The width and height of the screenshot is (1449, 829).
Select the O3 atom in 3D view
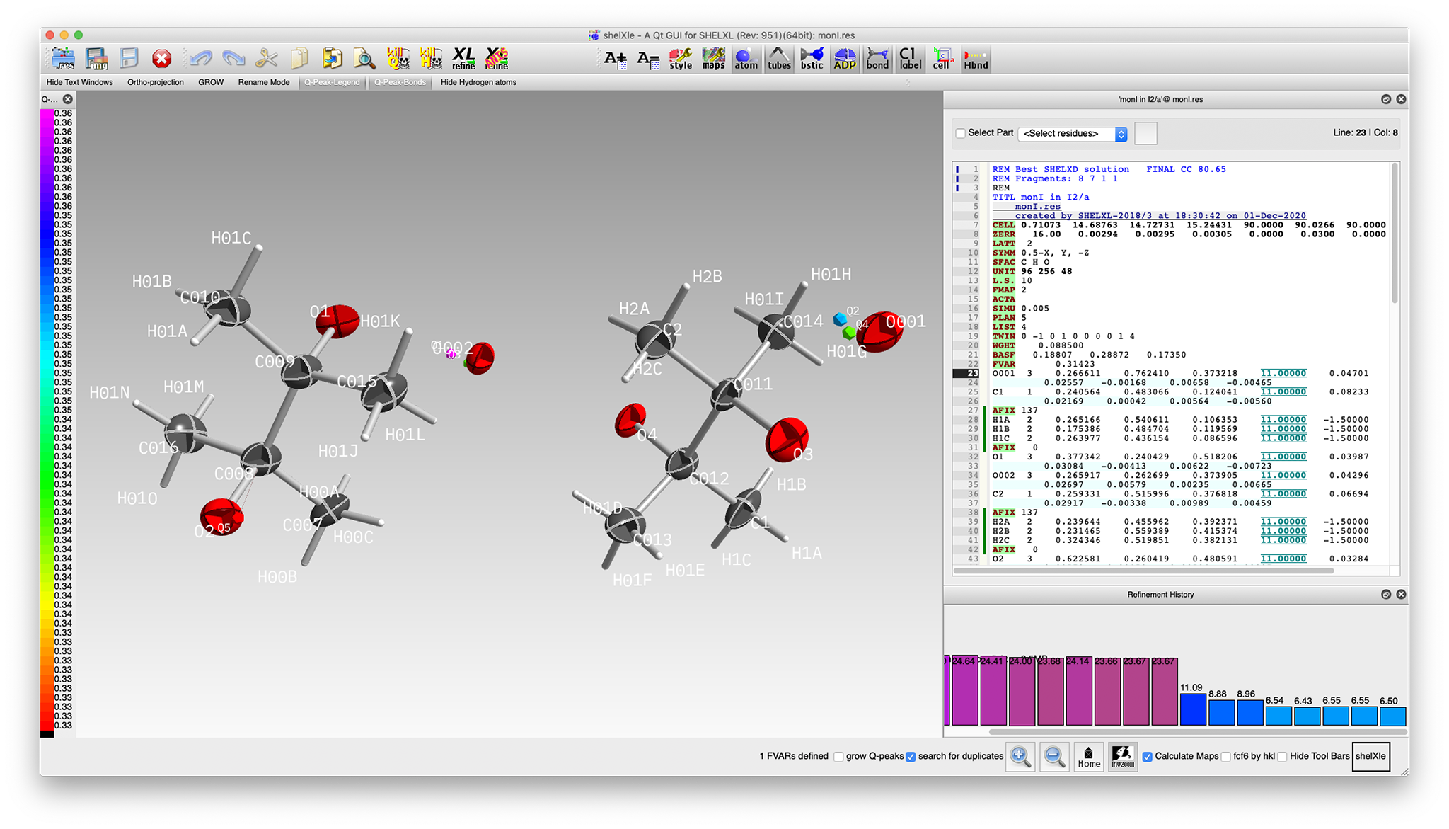pyautogui.click(x=786, y=440)
